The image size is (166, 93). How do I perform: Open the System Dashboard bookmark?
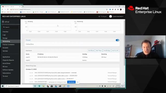(51, 12)
